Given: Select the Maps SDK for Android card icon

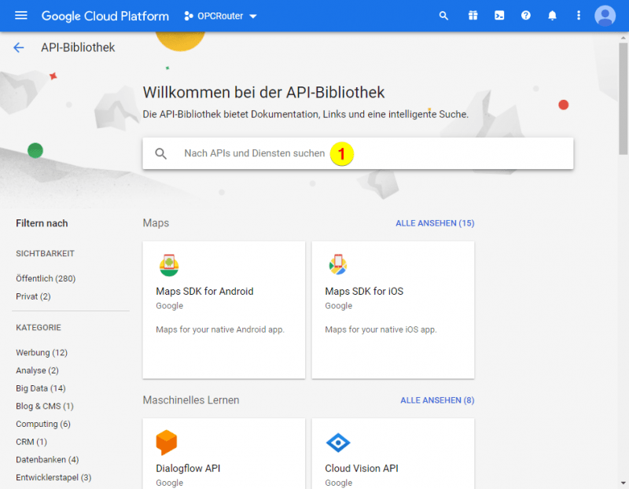Looking at the screenshot, I should pos(168,265).
